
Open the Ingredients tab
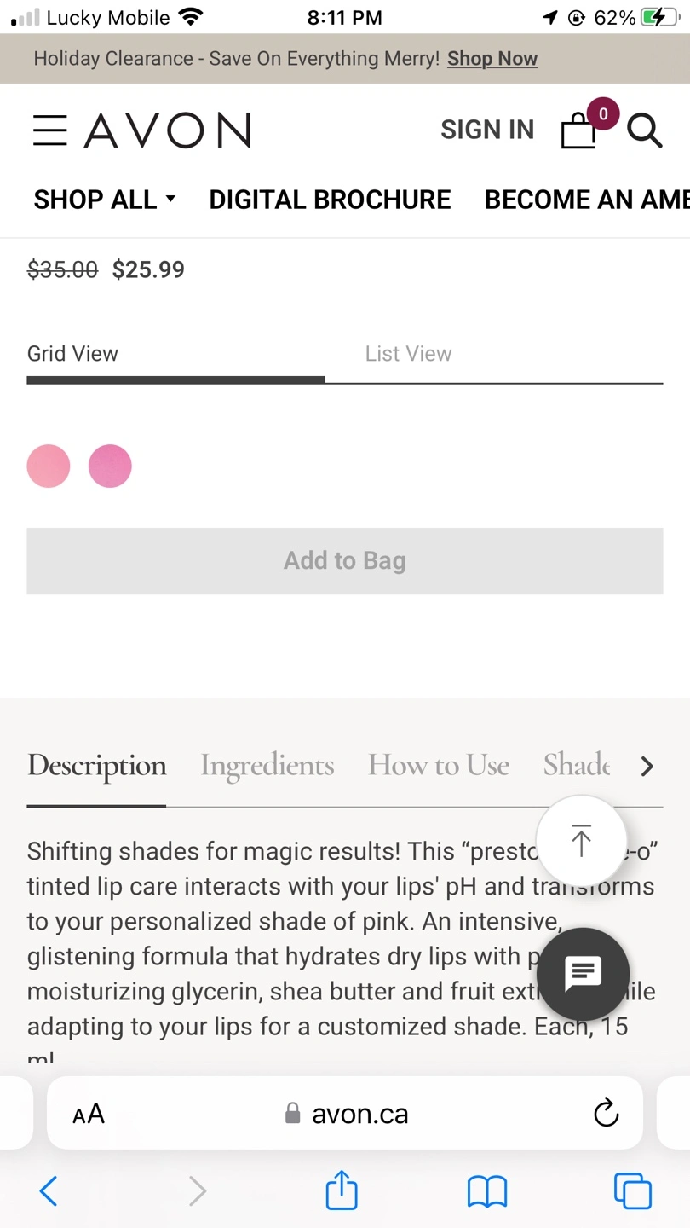pyautogui.click(x=267, y=766)
